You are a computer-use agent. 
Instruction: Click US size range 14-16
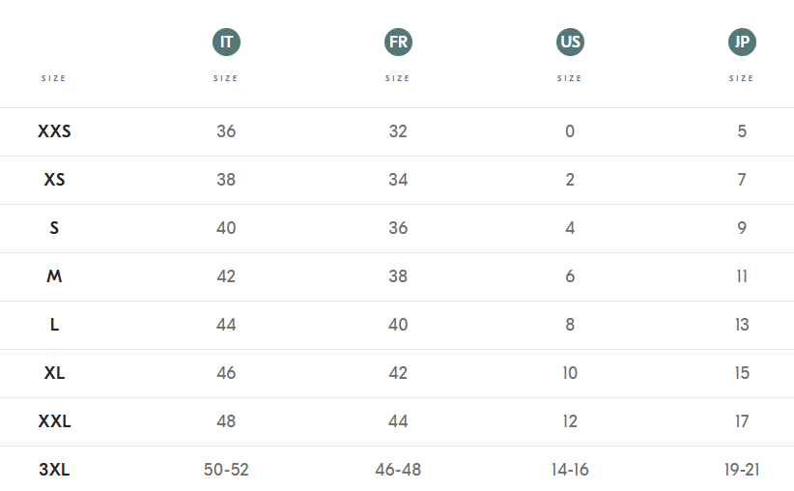[x=570, y=470]
